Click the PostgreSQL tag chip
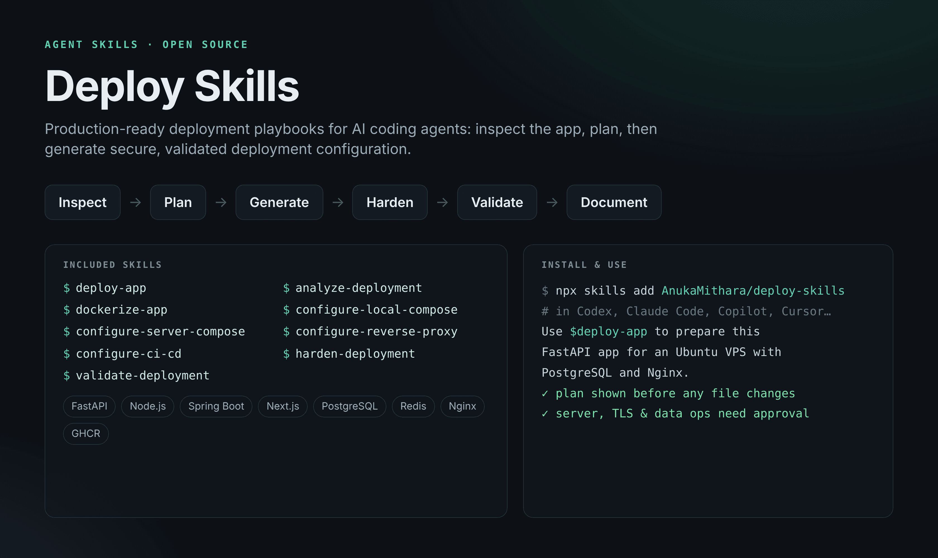 [x=350, y=407]
